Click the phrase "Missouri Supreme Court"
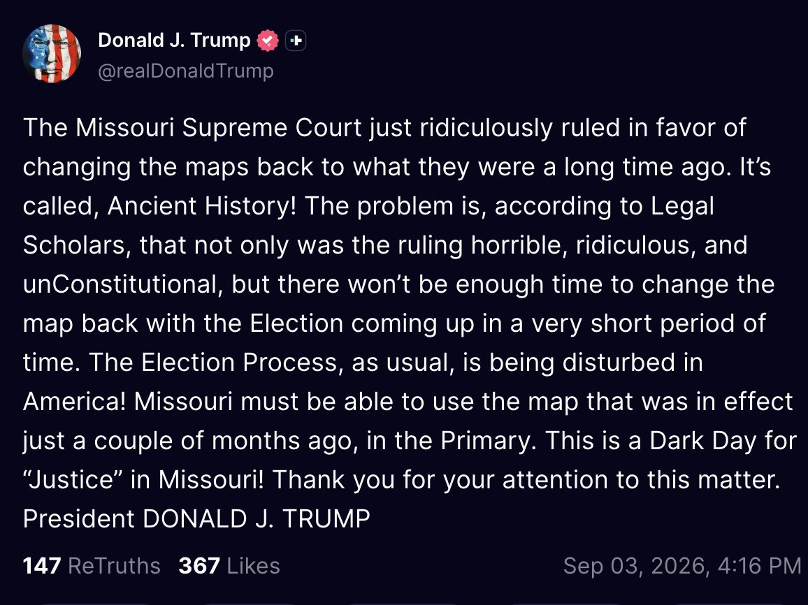This screenshot has width=808, height=605. coord(219,128)
